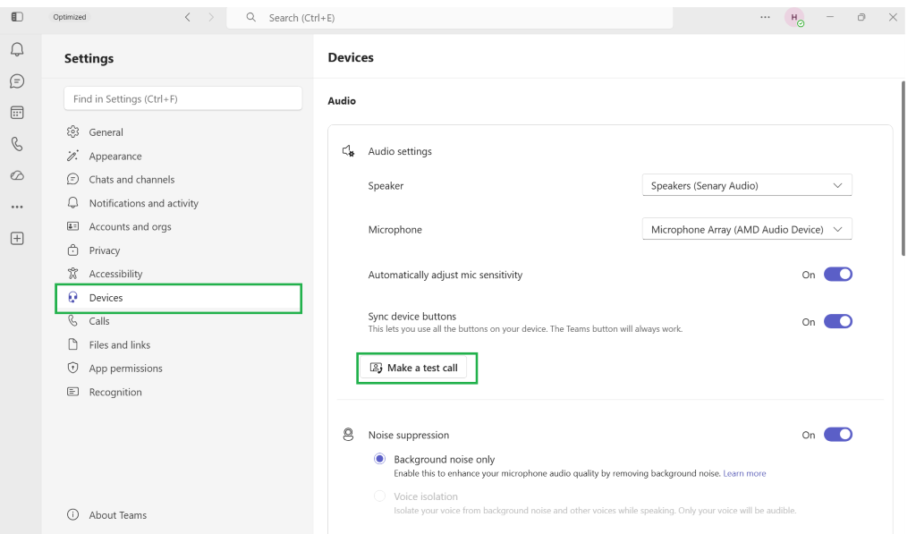Image resolution: width=916 pixels, height=534 pixels.
Task: Toggle the sidebar panel icon at top left
Action: [17, 17]
